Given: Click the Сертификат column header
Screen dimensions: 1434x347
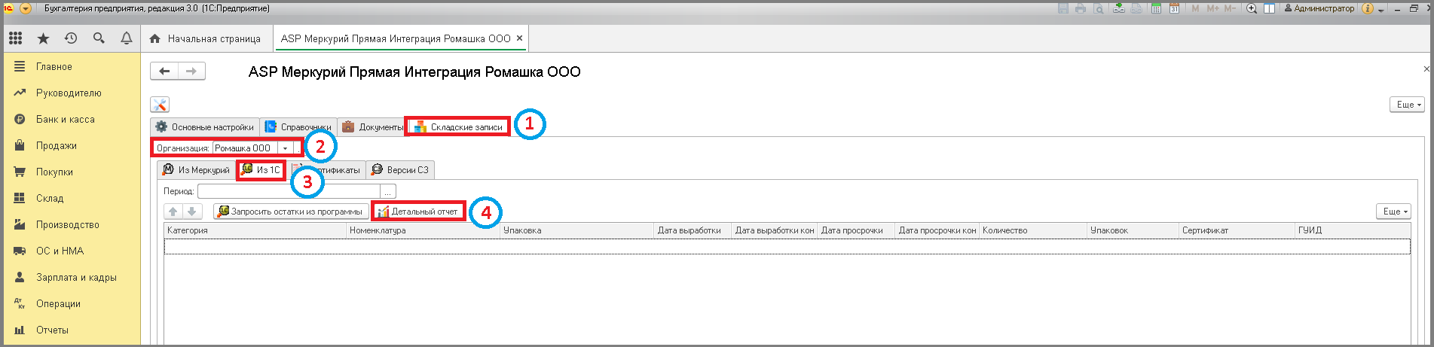Looking at the screenshot, I should tap(1235, 230).
